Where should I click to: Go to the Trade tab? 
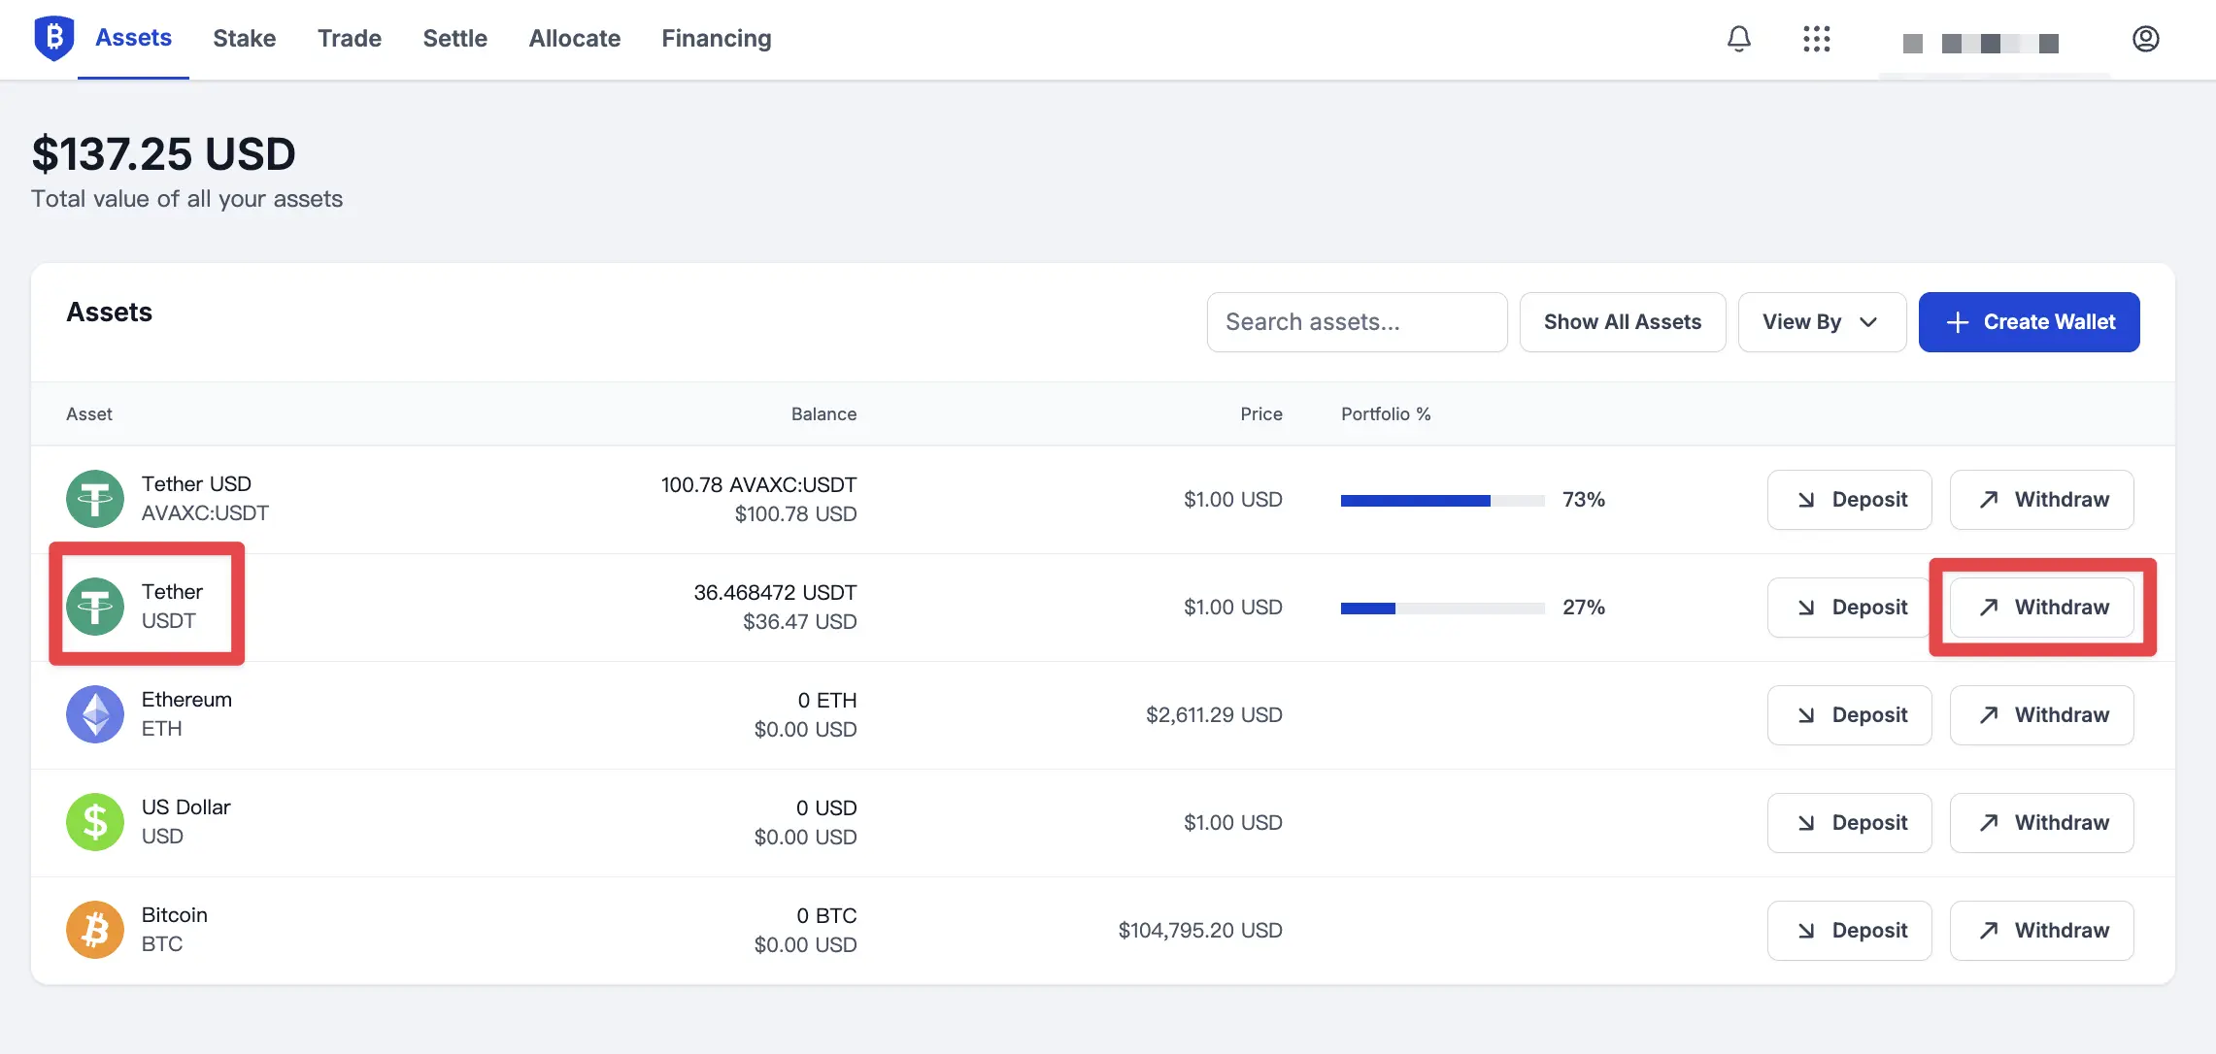point(349,39)
